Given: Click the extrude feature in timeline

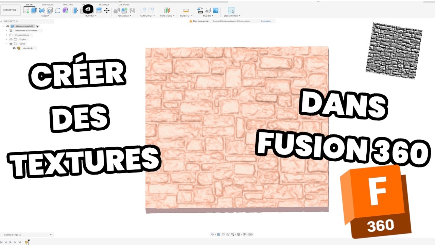Looking at the screenshot, I should pos(27,242).
